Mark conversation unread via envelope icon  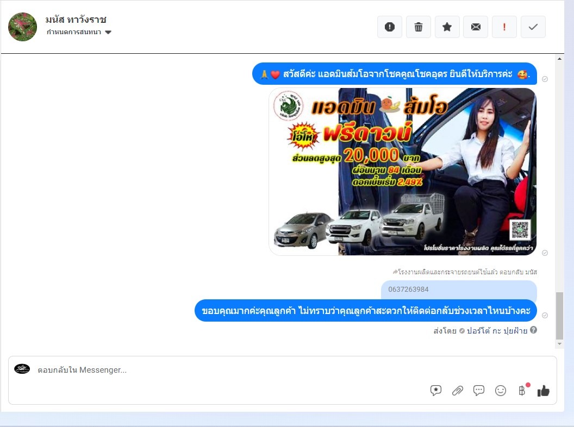476,27
